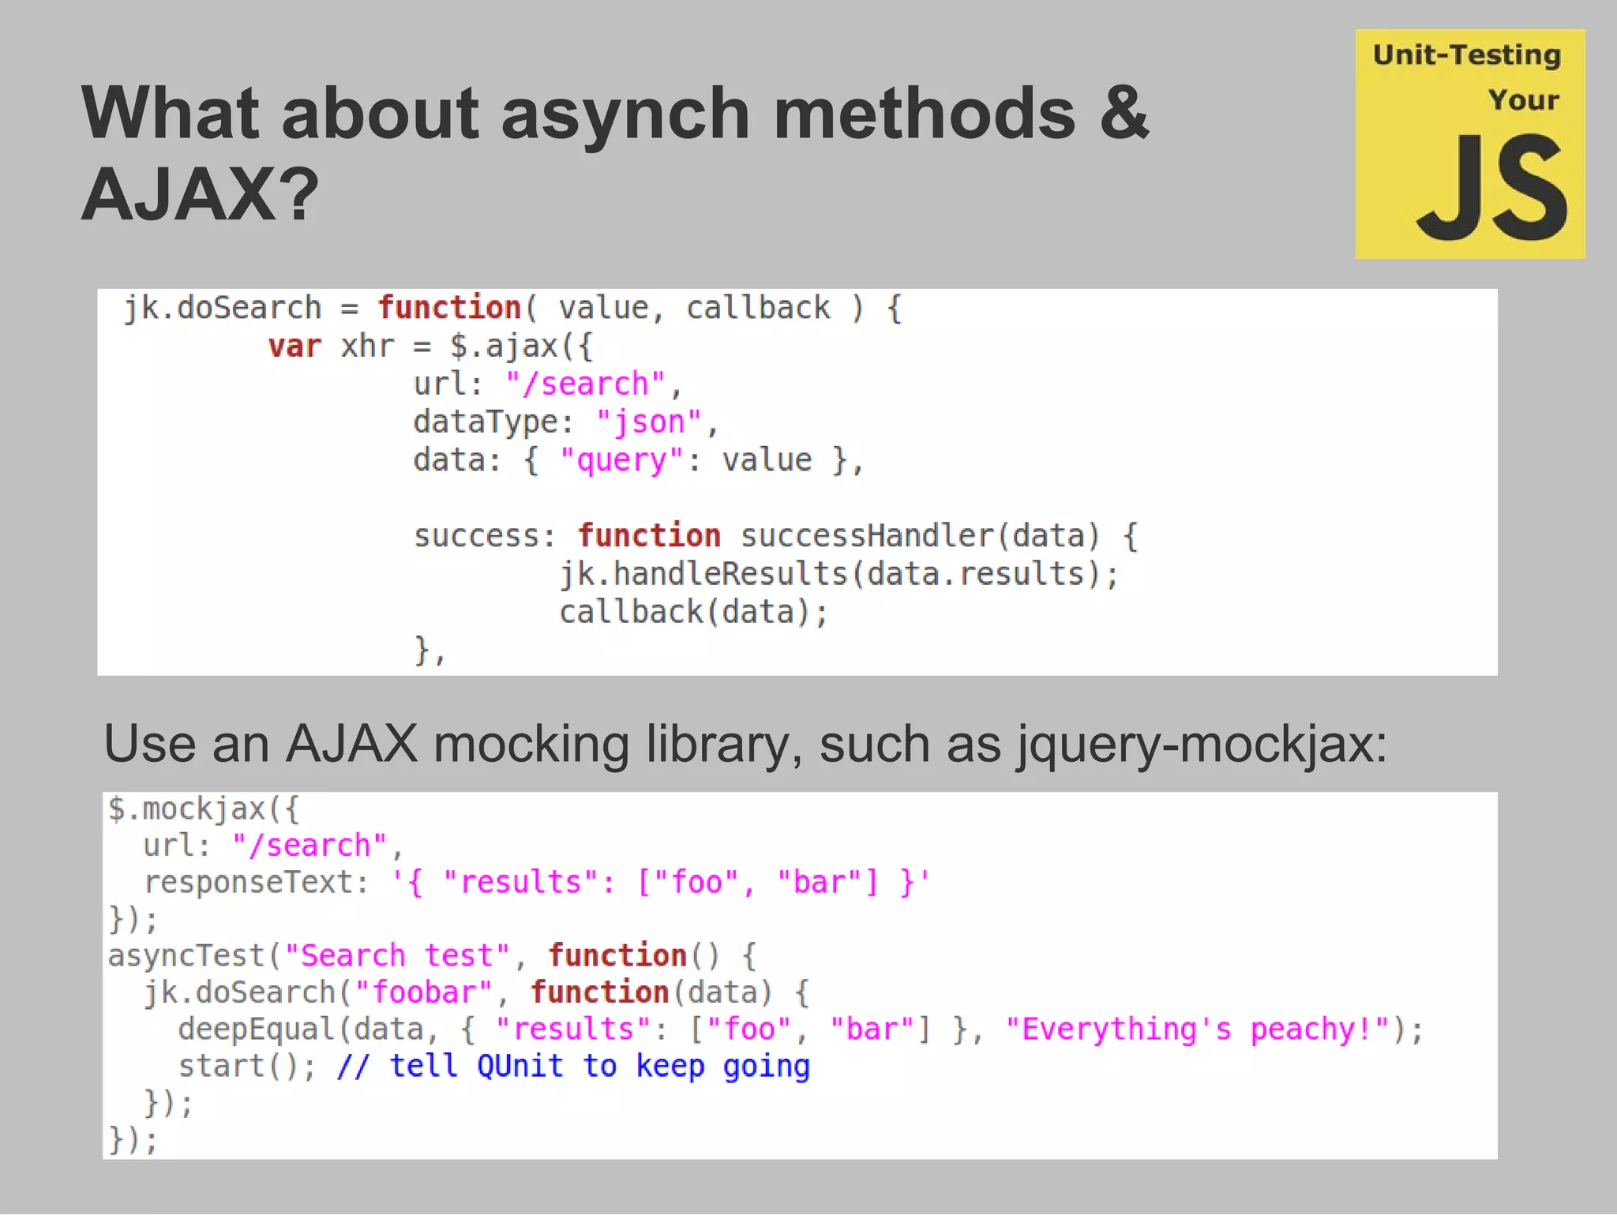The height and width of the screenshot is (1215, 1617).
Task: Click the tell QUnit to keep going comment
Action: point(573,1067)
